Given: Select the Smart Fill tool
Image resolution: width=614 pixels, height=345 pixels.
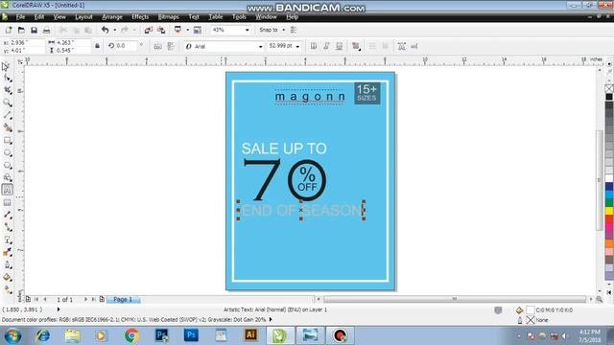Looking at the screenshot, I should [x=8, y=127].
